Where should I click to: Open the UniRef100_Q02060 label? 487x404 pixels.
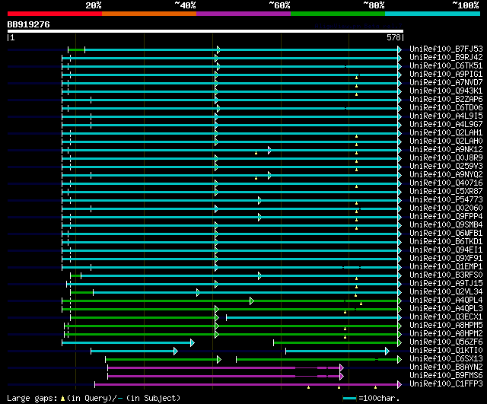pos(446,208)
